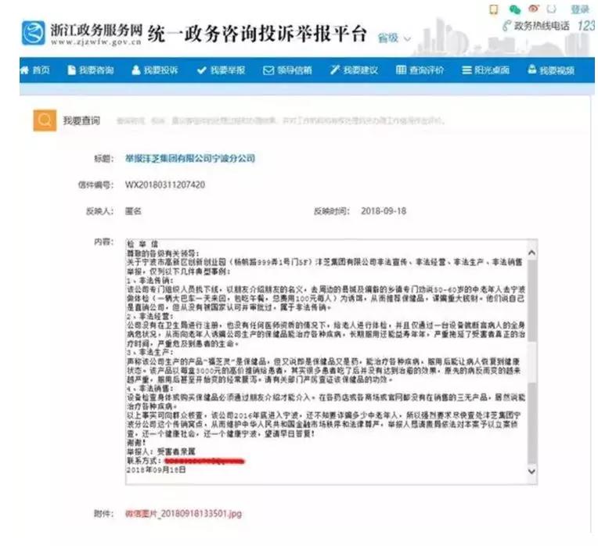598x546 pixels.
Task: Go to the 首页 home menu item
Action: pos(41,70)
